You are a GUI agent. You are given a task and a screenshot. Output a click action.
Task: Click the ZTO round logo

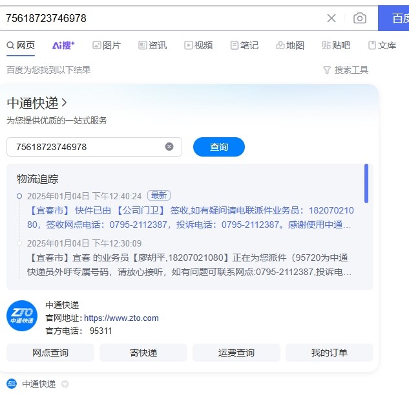pos(22,316)
